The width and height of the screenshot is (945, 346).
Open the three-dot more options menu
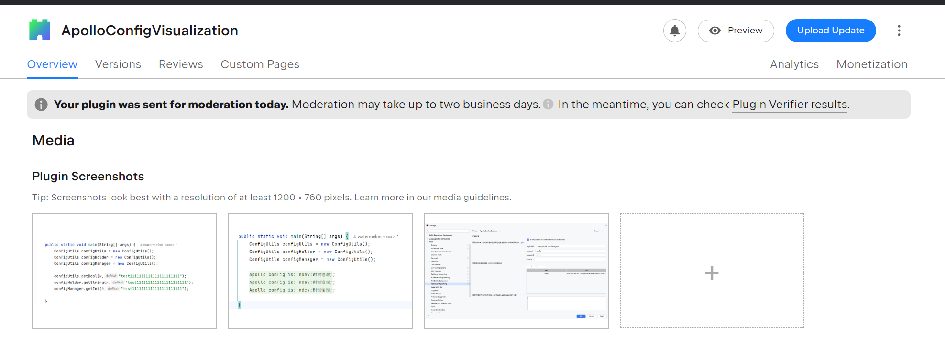coord(899,31)
